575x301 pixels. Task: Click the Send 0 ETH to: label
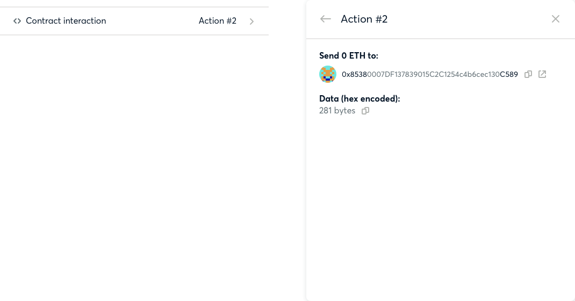point(348,56)
